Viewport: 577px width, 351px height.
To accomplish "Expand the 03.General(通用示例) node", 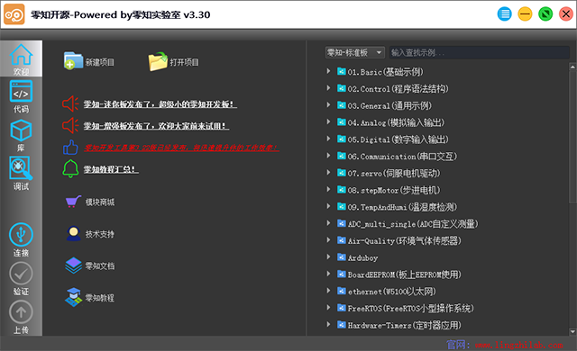I will (328, 105).
